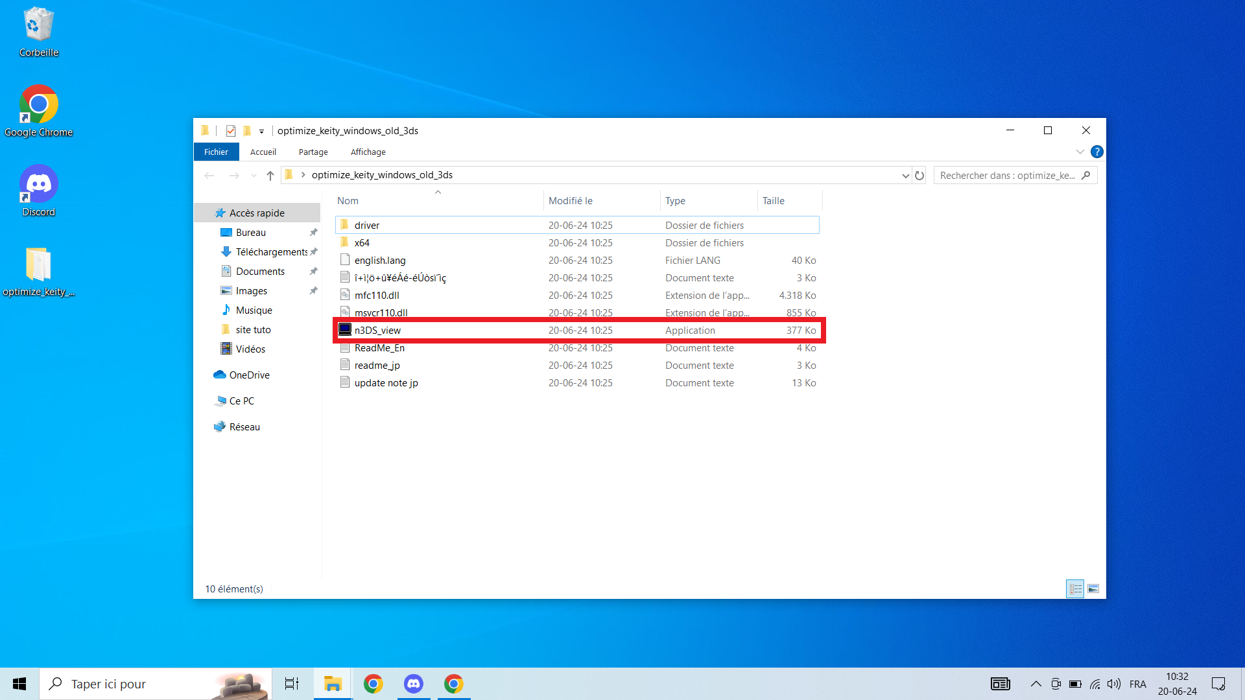
Task: Click the File Explorer taskbar icon
Action: pyautogui.click(x=333, y=684)
